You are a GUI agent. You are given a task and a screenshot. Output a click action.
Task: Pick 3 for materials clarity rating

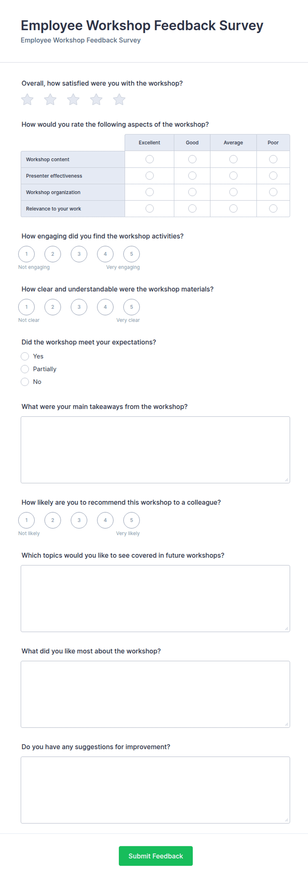79,307
